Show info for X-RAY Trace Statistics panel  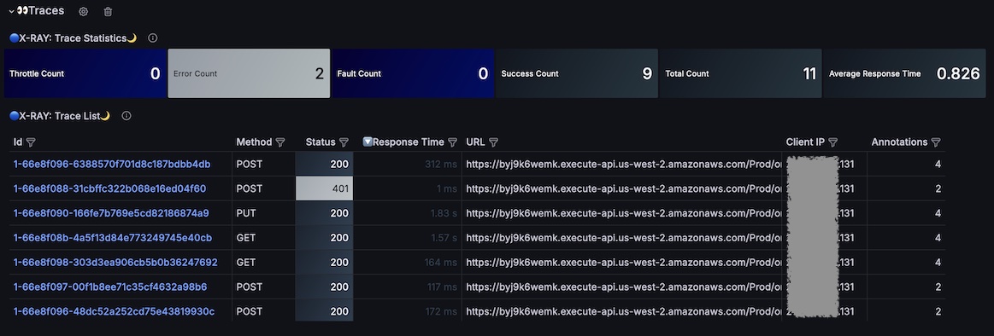[x=153, y=38]
